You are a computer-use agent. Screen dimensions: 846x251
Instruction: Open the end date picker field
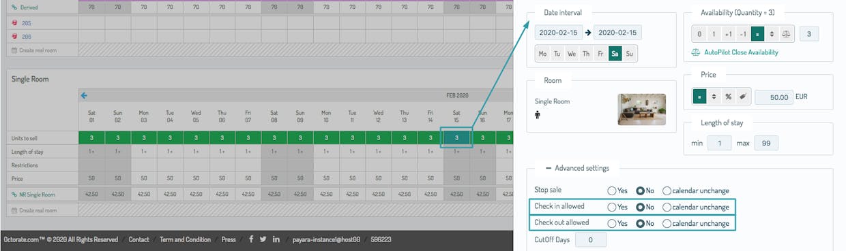[617, 33]
